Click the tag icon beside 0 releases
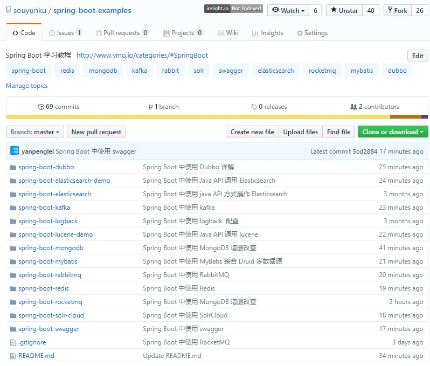Image resolution: width=430 pixels, height=366 pixels. tap(254, 107)
